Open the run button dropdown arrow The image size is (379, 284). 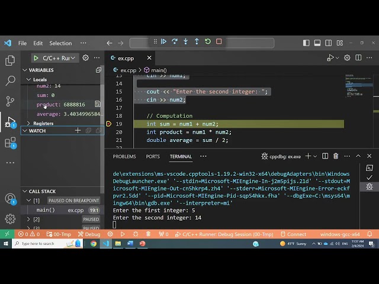pyautogui.click(x=337, y=58)
